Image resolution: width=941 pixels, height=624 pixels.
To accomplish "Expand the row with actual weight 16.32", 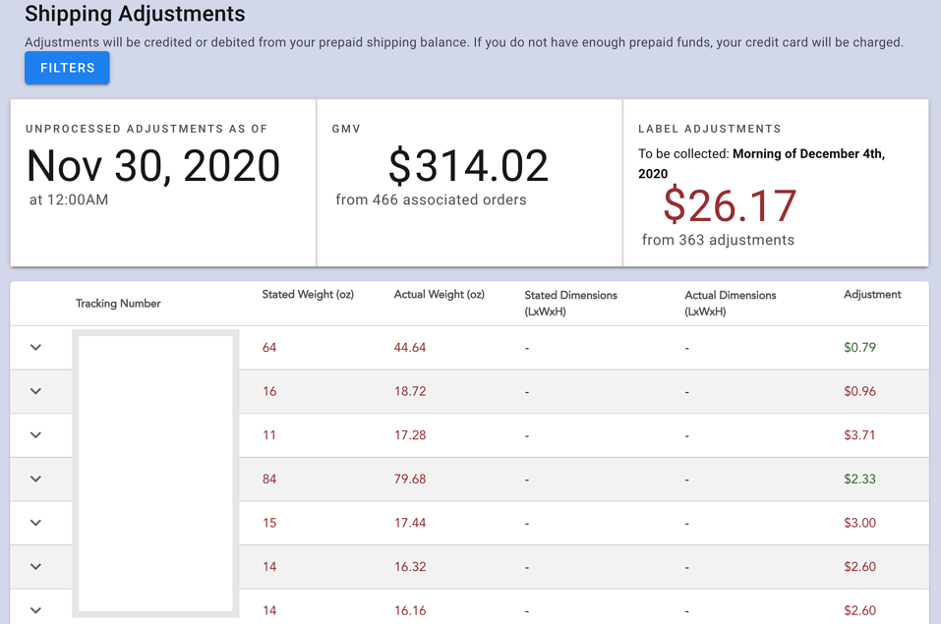I will coord(36,566).
